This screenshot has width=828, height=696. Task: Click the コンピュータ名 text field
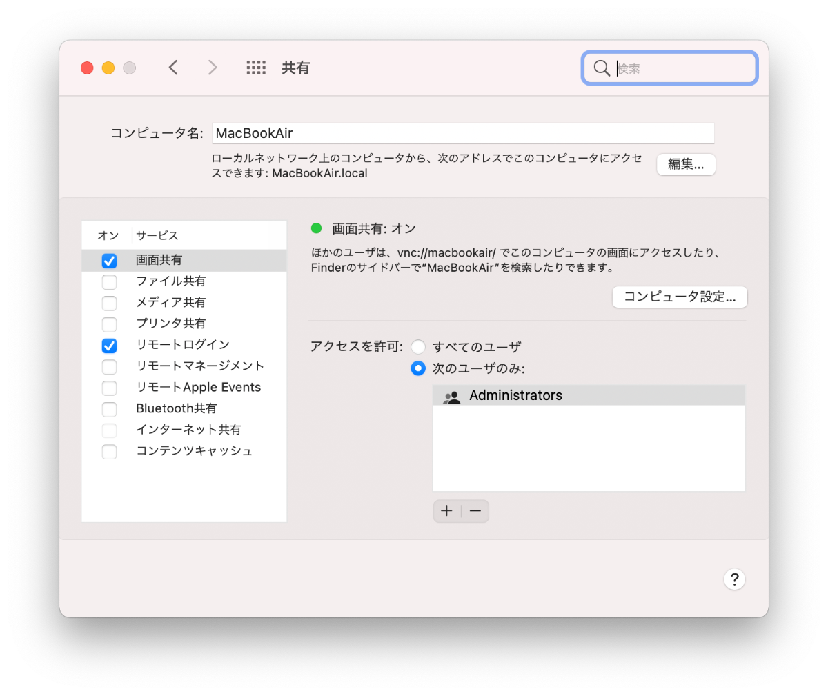point(463,133)
